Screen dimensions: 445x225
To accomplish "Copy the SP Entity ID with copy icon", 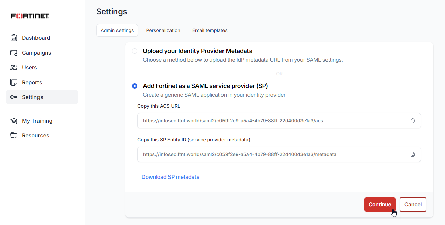I will (x=412, y=154).
